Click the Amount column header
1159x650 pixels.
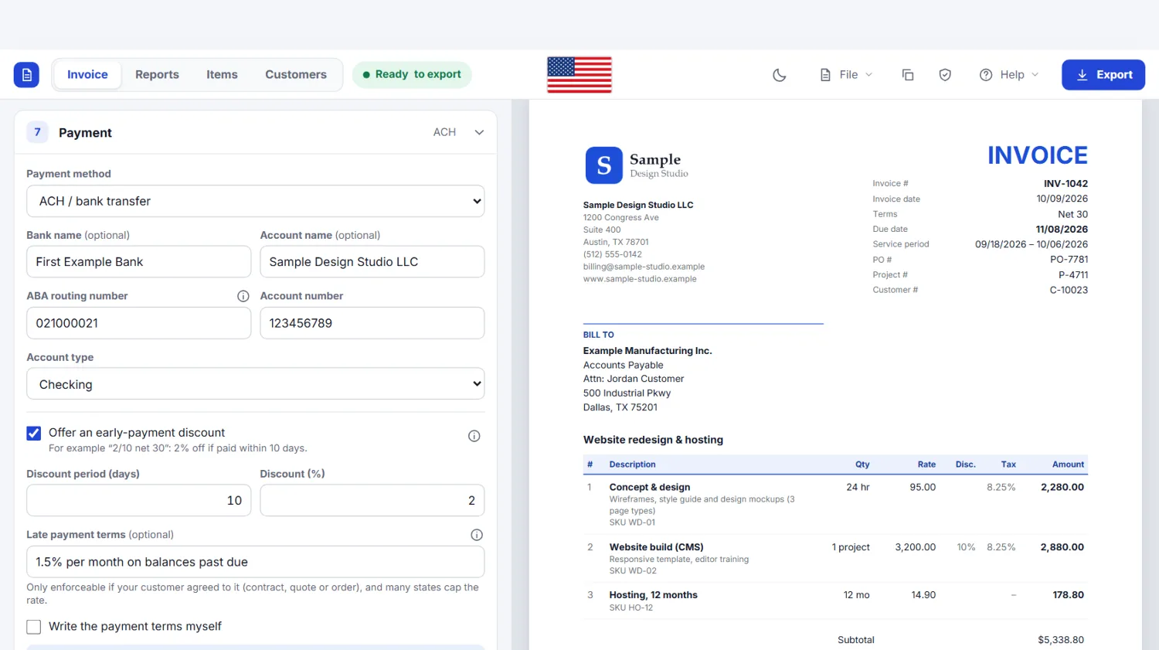click(x=1068, y=465)
